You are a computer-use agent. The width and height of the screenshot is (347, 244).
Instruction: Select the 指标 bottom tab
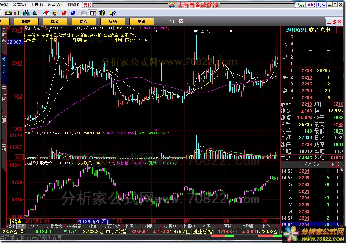click(11, 226)
